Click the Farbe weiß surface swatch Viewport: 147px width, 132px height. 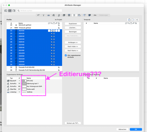click(24, 89)
